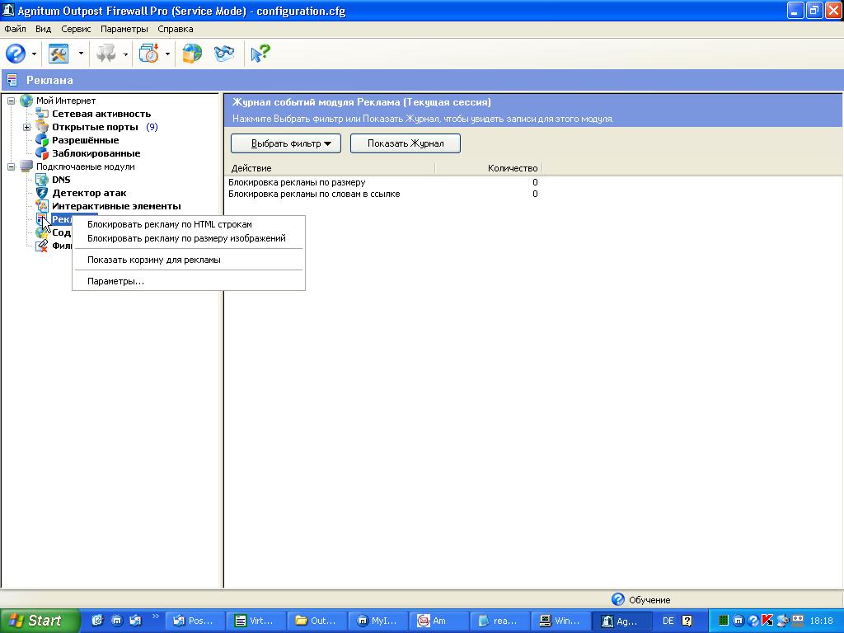Click the Start button

40,621
